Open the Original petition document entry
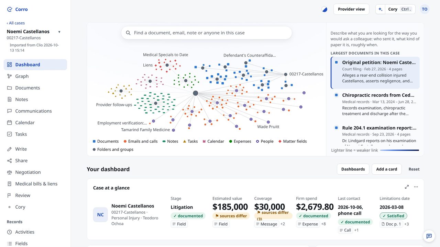 pos(375,73)
